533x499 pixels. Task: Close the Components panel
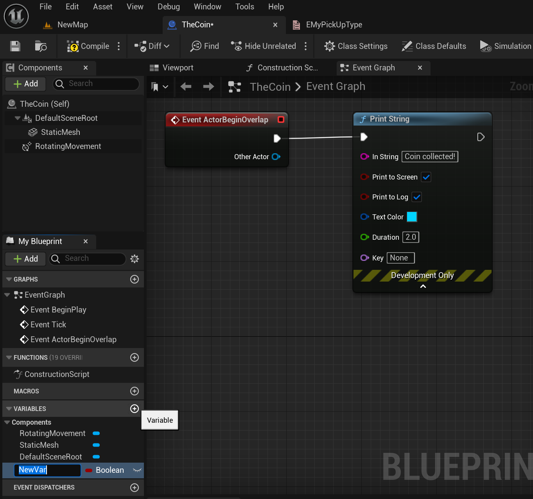tap(86, 68)
